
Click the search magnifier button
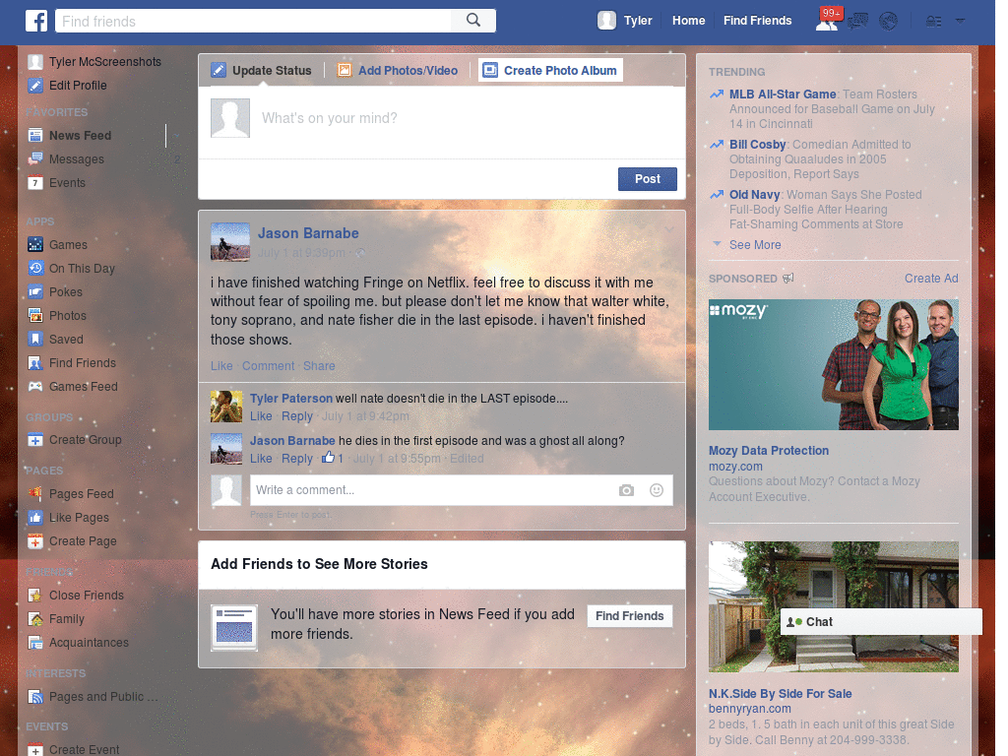(473, 21)
